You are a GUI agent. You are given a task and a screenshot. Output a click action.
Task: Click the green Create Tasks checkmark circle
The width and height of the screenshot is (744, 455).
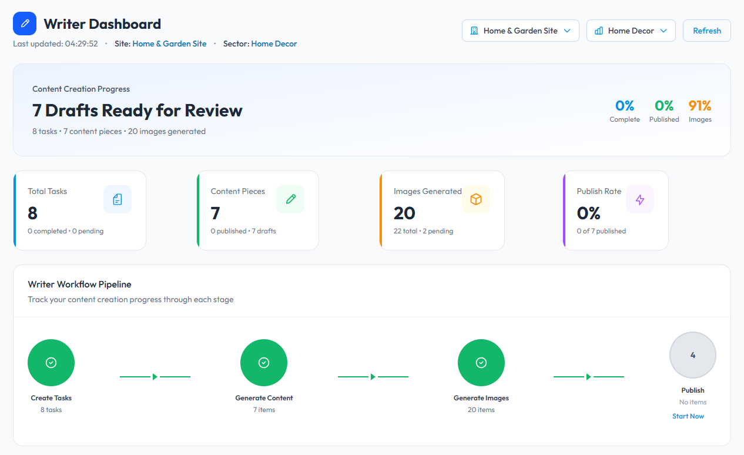click(x=51, y=363)
